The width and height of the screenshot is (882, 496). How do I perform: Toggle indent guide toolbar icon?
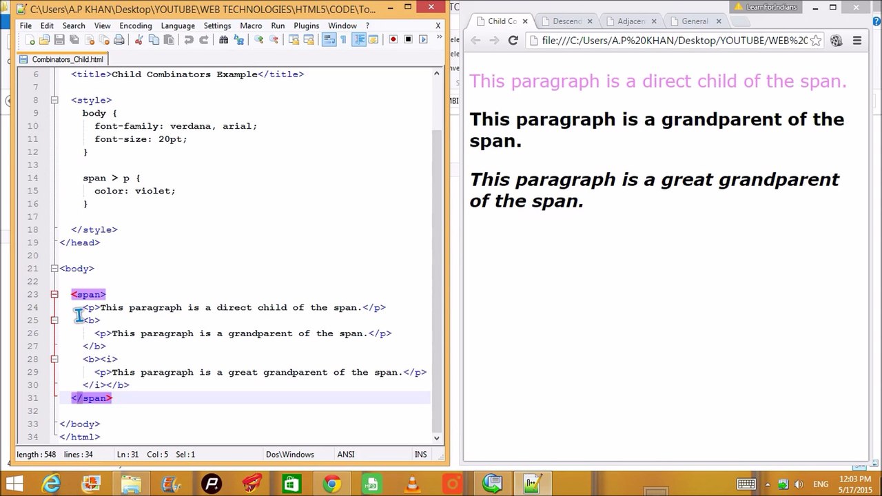[358, 40]
